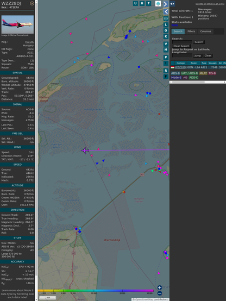Switch to the Columns tab

(x=205, y=32)
